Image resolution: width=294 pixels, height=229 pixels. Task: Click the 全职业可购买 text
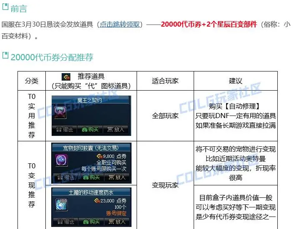111,163
